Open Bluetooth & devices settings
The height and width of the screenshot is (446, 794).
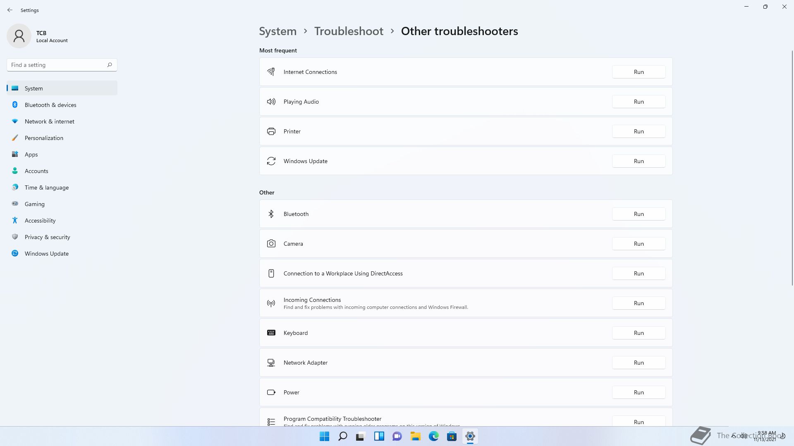coord(62,105)
